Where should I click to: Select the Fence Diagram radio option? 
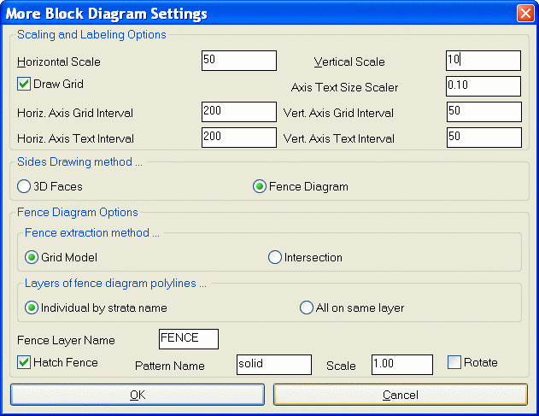tap(260, 186)
